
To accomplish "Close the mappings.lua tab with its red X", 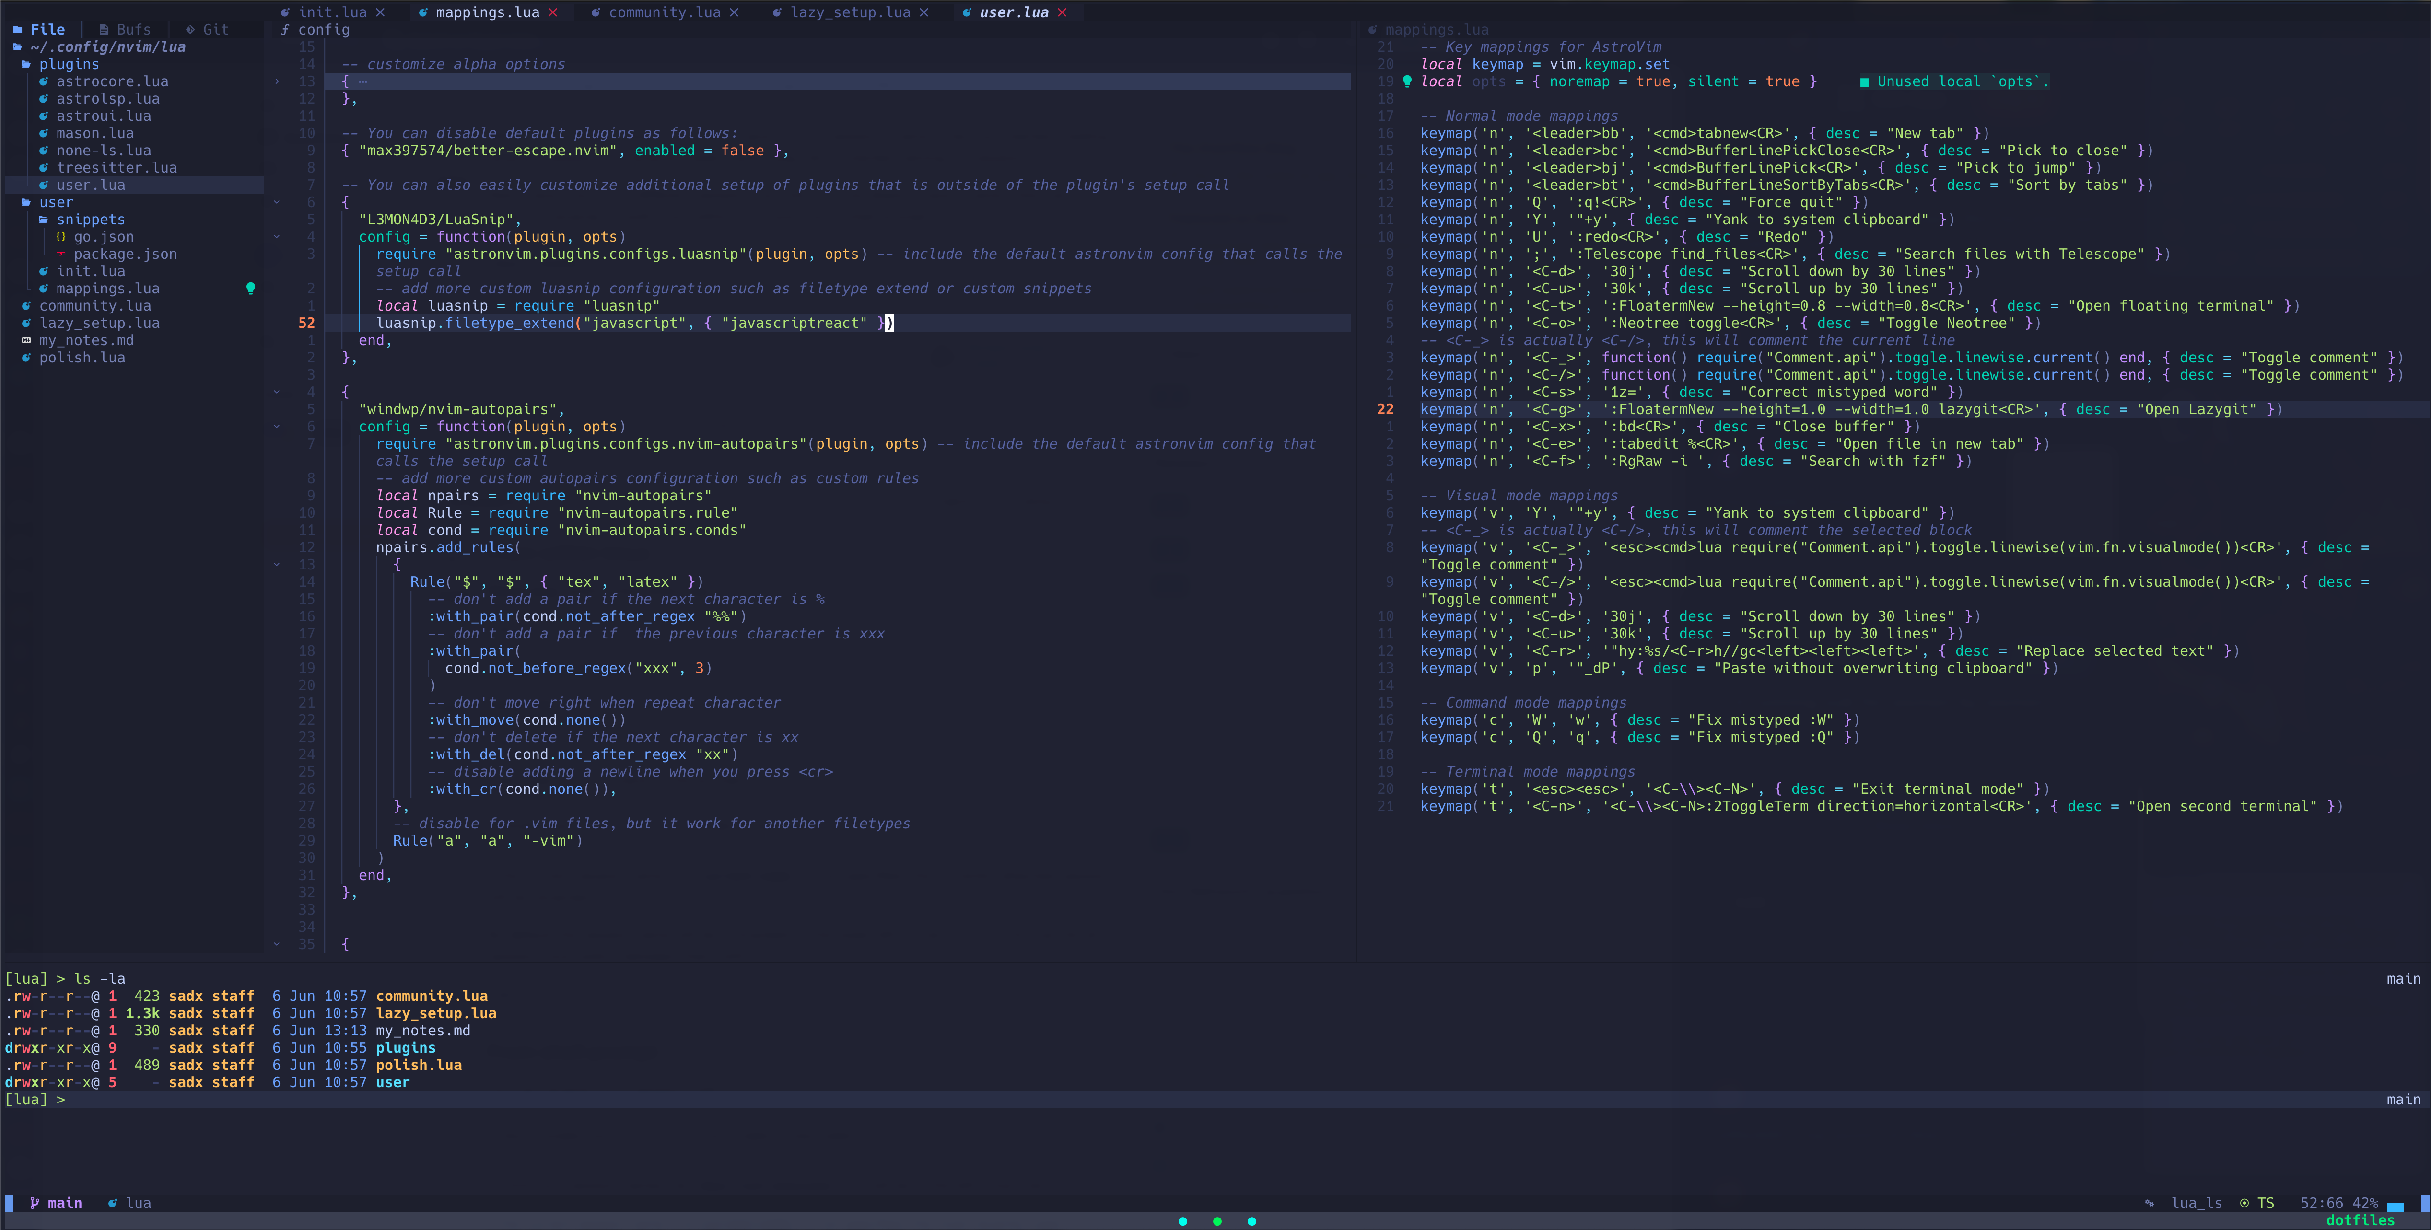I will click(x=553, y=12).
